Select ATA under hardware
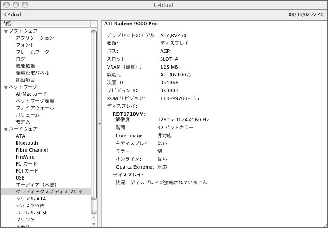 21,136
